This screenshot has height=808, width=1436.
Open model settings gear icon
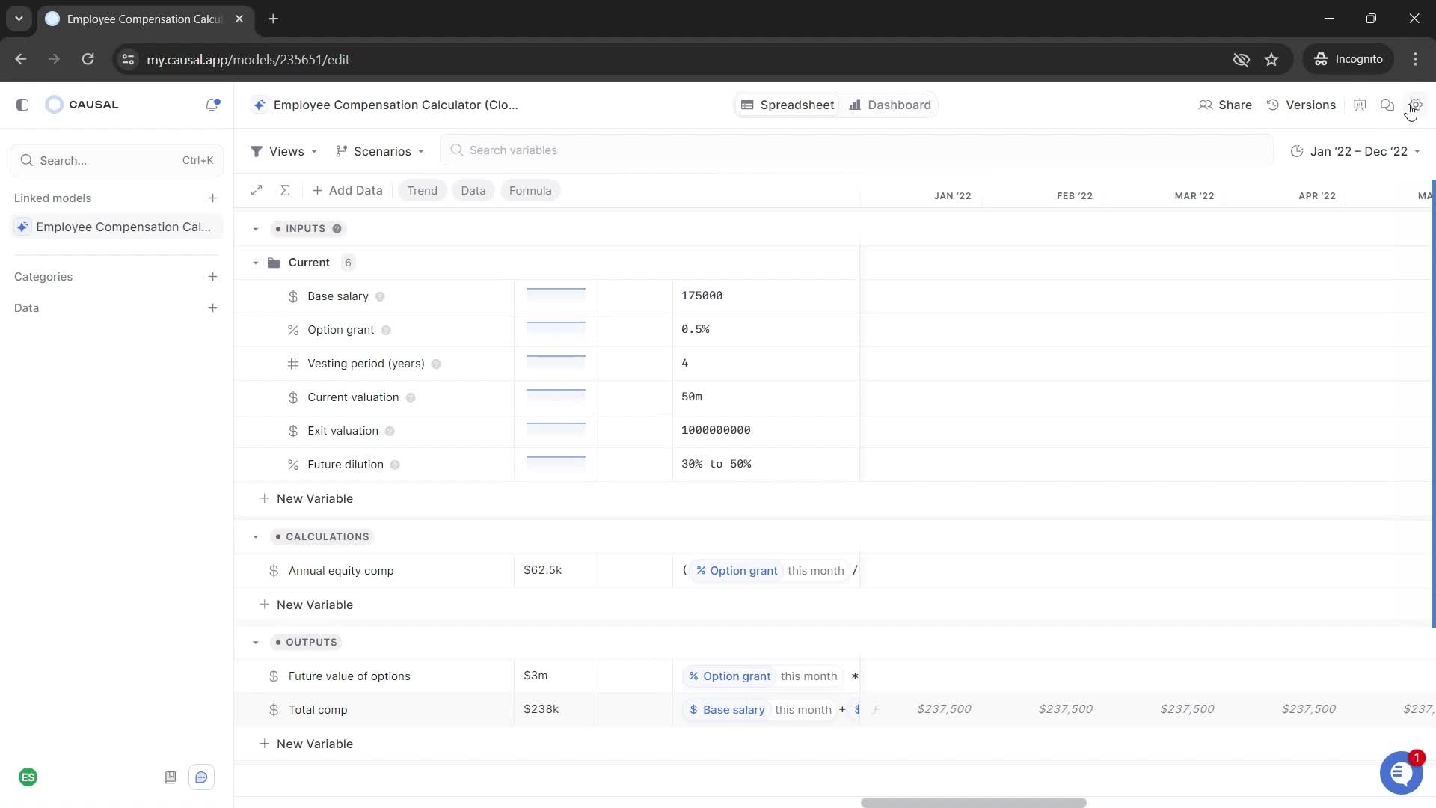tap(1415, 105)
